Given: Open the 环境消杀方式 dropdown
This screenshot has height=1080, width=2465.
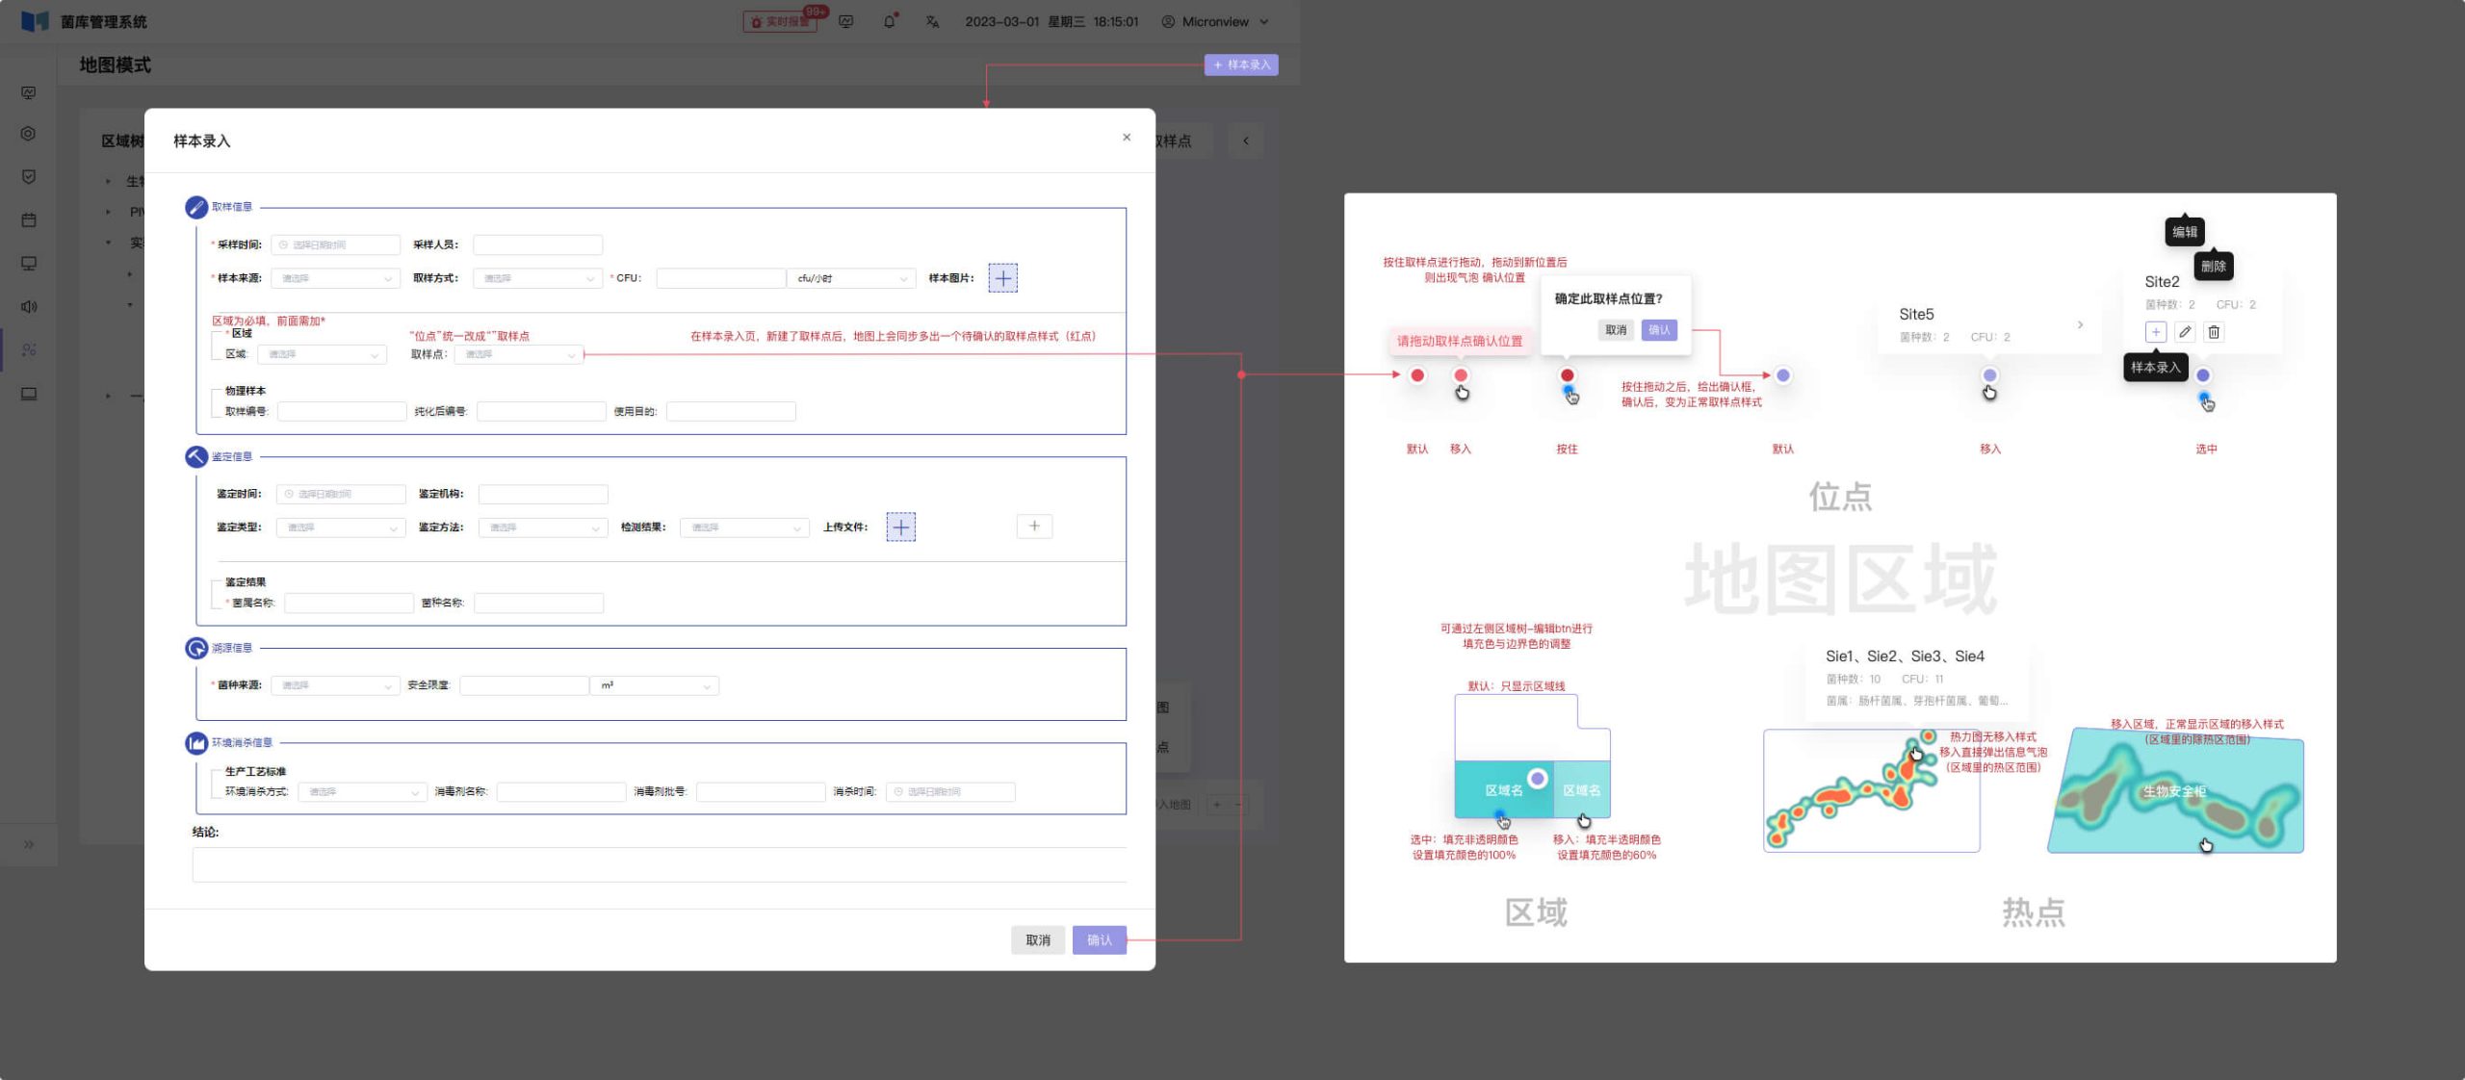Looking at the screenshot, I should click(x=362, y=792).
